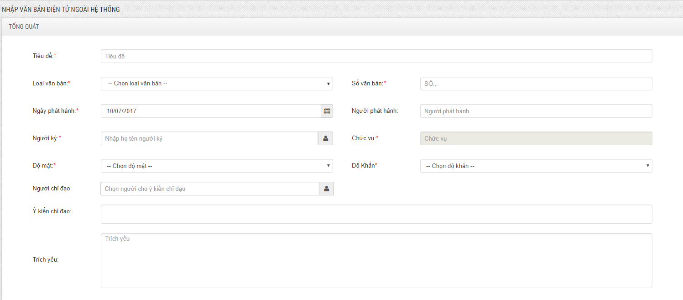Click the Tiêu đề field label
Image resolution: width=683 pixels, height=300 pixels.
(44, 56)
